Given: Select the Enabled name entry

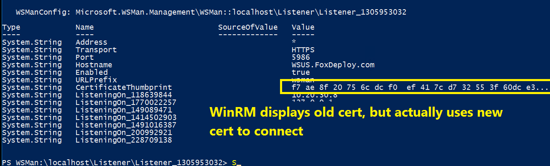Looking at the screenshot, I should click(x=91, y=72).
